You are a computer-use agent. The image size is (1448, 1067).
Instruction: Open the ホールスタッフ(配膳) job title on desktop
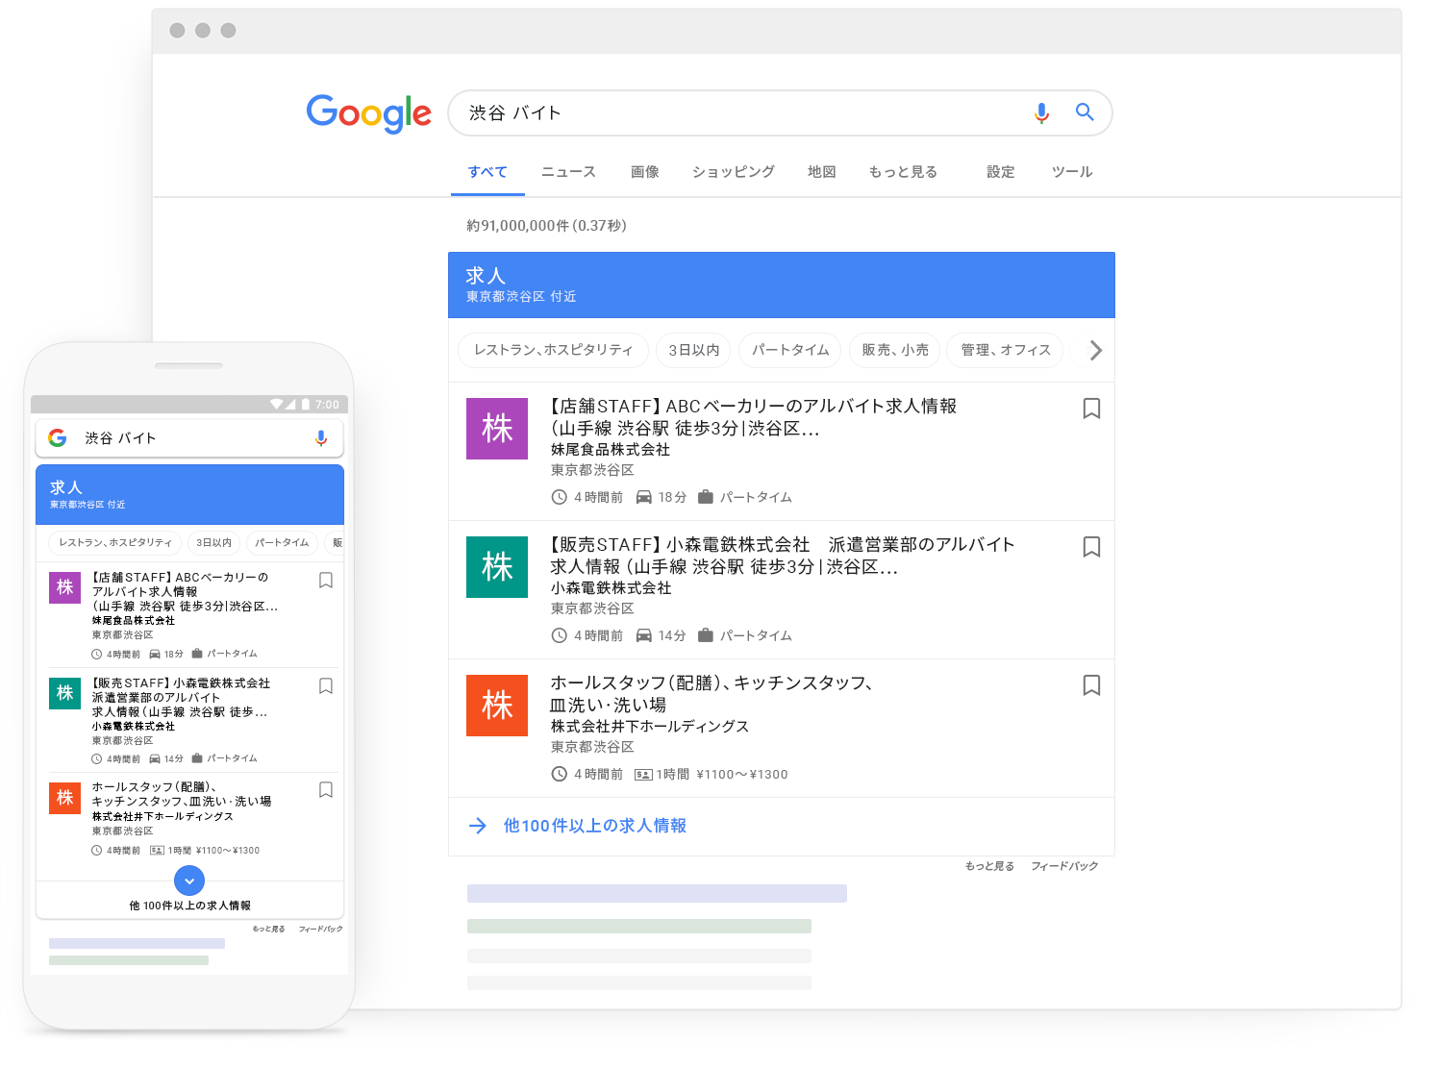(712, 694)
